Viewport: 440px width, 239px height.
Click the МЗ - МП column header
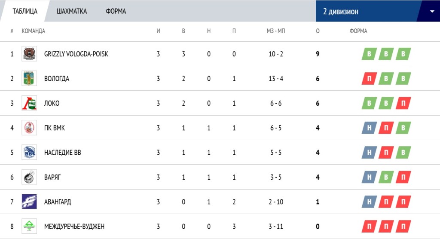click(276, 31)
